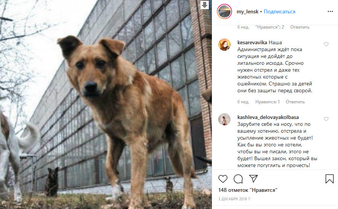Open kesarevavika's profile picture

224,45
